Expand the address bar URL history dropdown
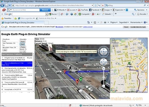 [x=92, y=5]
